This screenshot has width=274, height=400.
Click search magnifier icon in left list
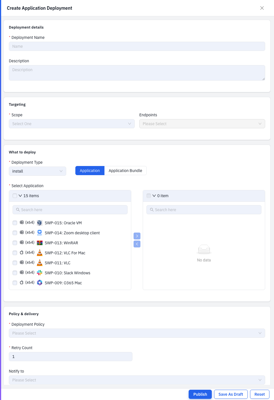click(x=18, y=210)
